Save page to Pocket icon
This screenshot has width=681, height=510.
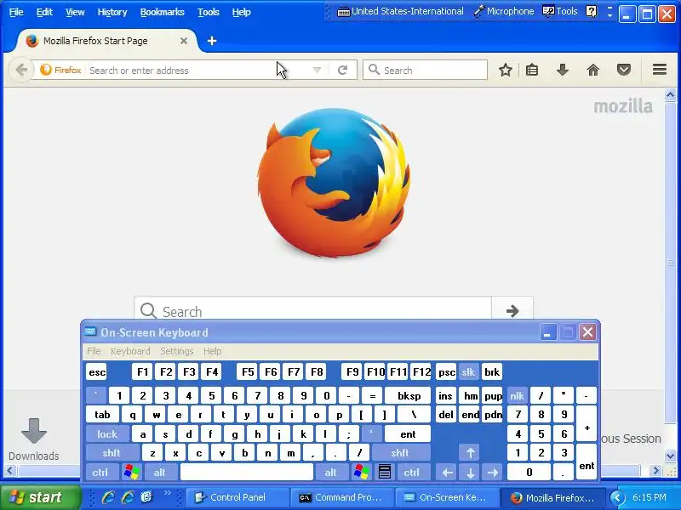pyautogui.click(x=624, y=70)
